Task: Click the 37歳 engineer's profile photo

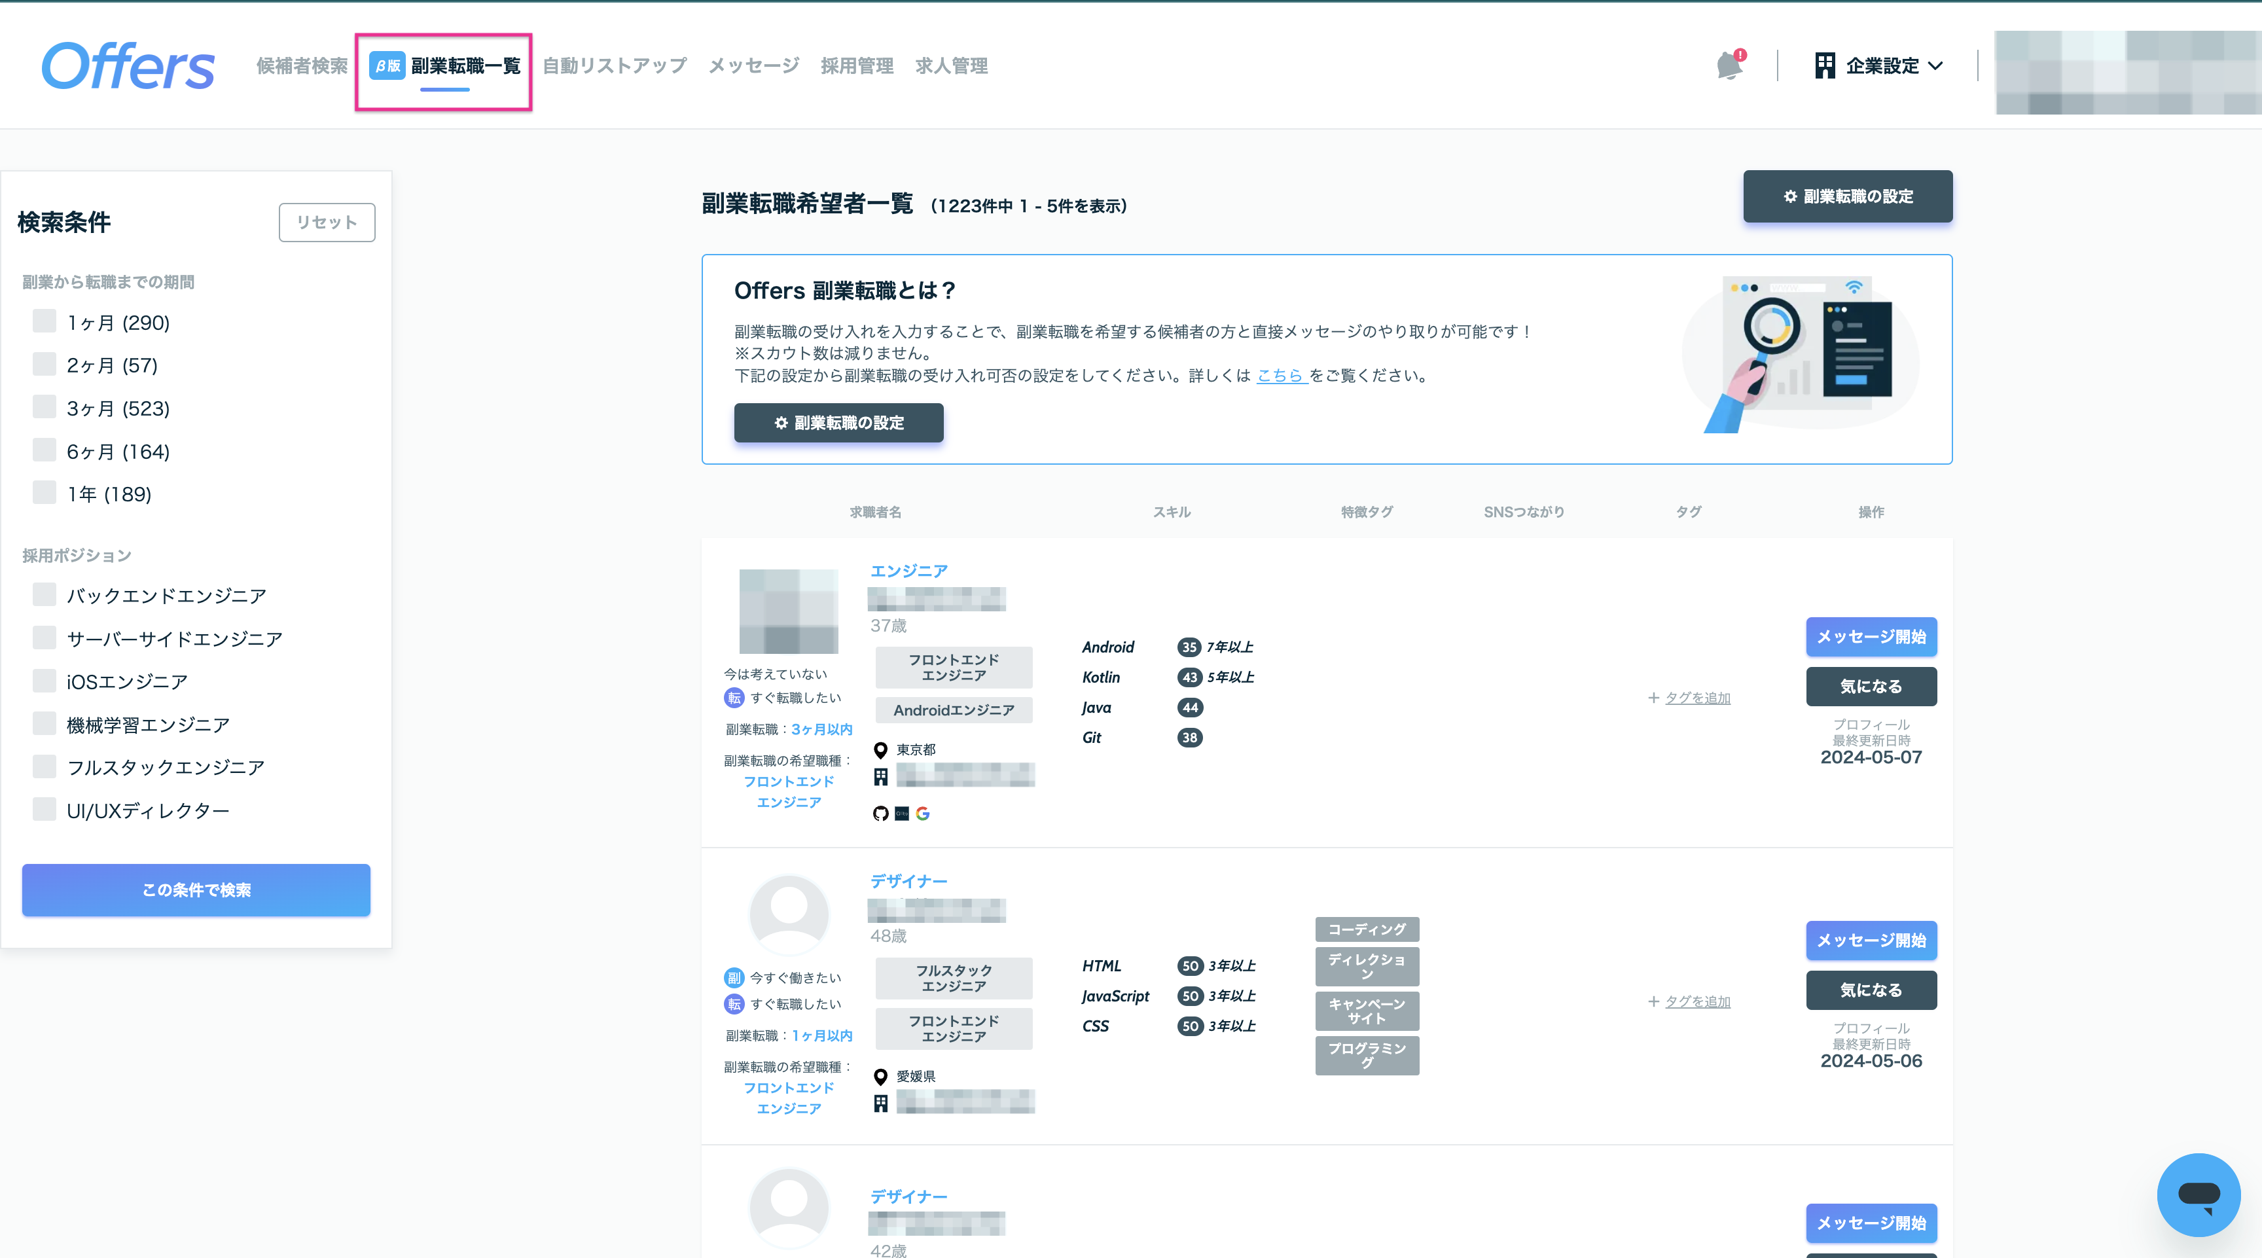Action: pyautogui.click(x=789, y=611)
